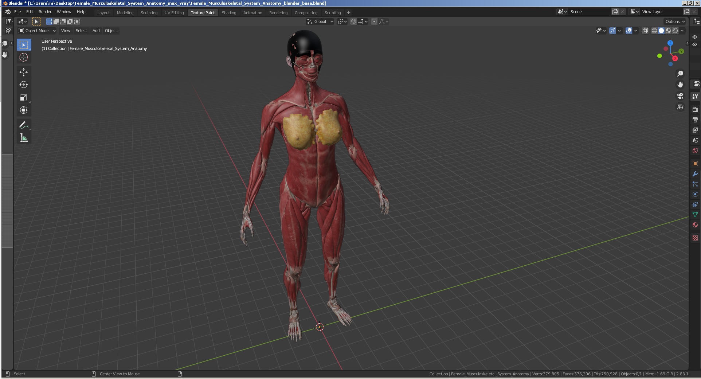Image resolution: width=701 pixels, height=379 pixels.
Task: Open the Render menu
Action: [45, 12]
